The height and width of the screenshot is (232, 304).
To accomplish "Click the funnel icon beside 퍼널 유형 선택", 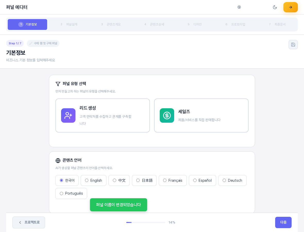I will (x=58, y=84).
